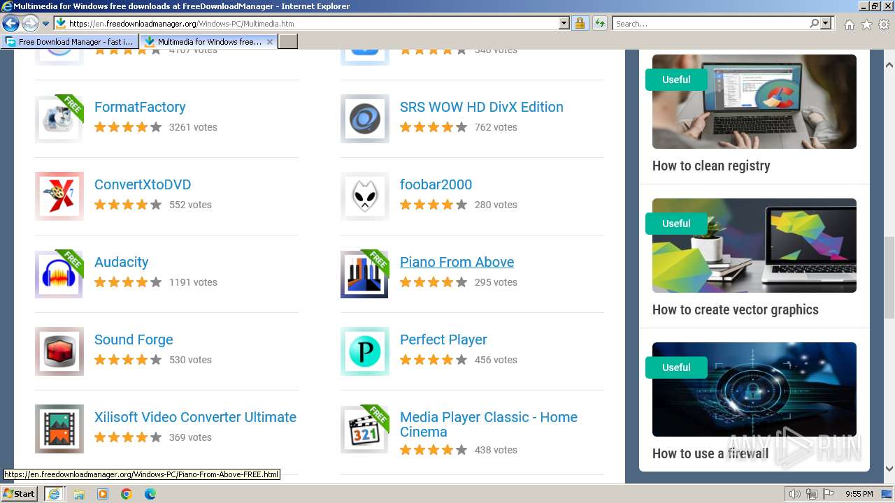
Task: Launch Chrome from the taskbar
Action: click(127, 494)
